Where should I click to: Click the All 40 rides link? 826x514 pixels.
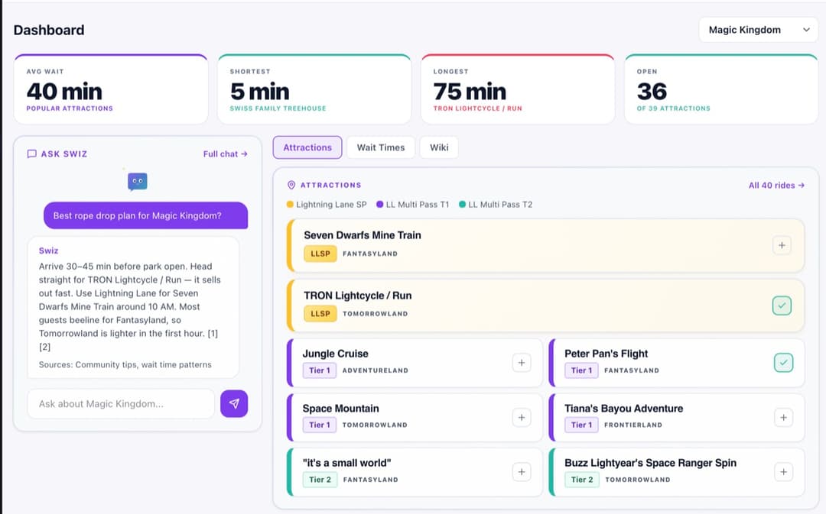[776, 185]
